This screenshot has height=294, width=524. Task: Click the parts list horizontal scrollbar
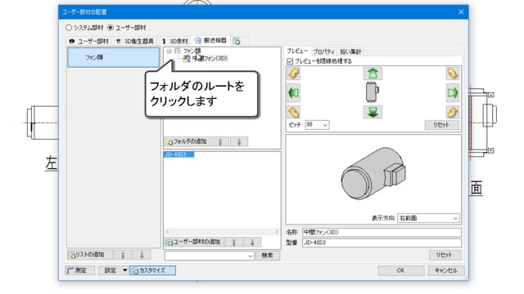(222, 232)
